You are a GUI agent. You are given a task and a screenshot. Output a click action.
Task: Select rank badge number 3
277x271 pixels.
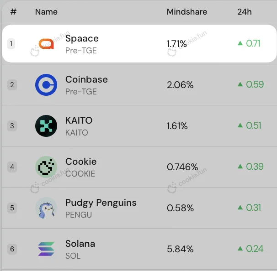(12, 126)
